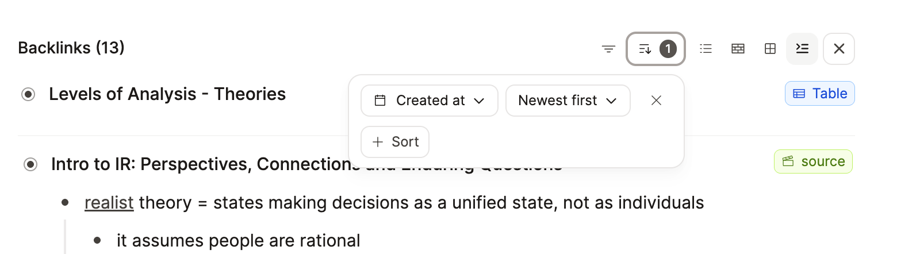Toggle bullet beside Intro to IR entry
This screenshot has width=897, height=254.
[30, 165]
